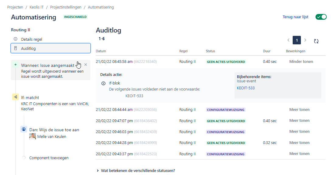Click CONFIGURATIEWIJZIGING status at 09:43:37 pm
Viewport: 331px width, 175px height.
coord(225,154)
